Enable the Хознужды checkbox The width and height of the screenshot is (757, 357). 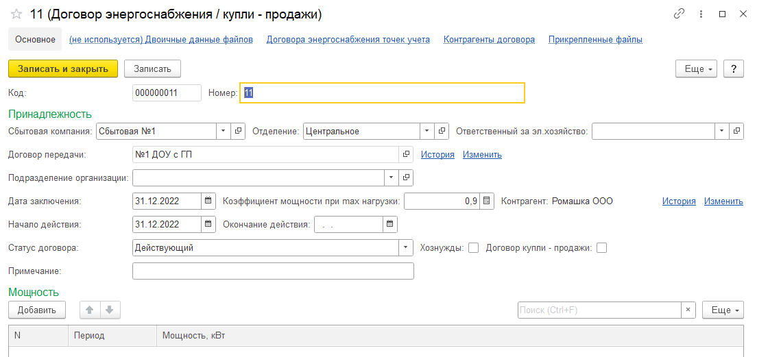(x=473, y=247)
